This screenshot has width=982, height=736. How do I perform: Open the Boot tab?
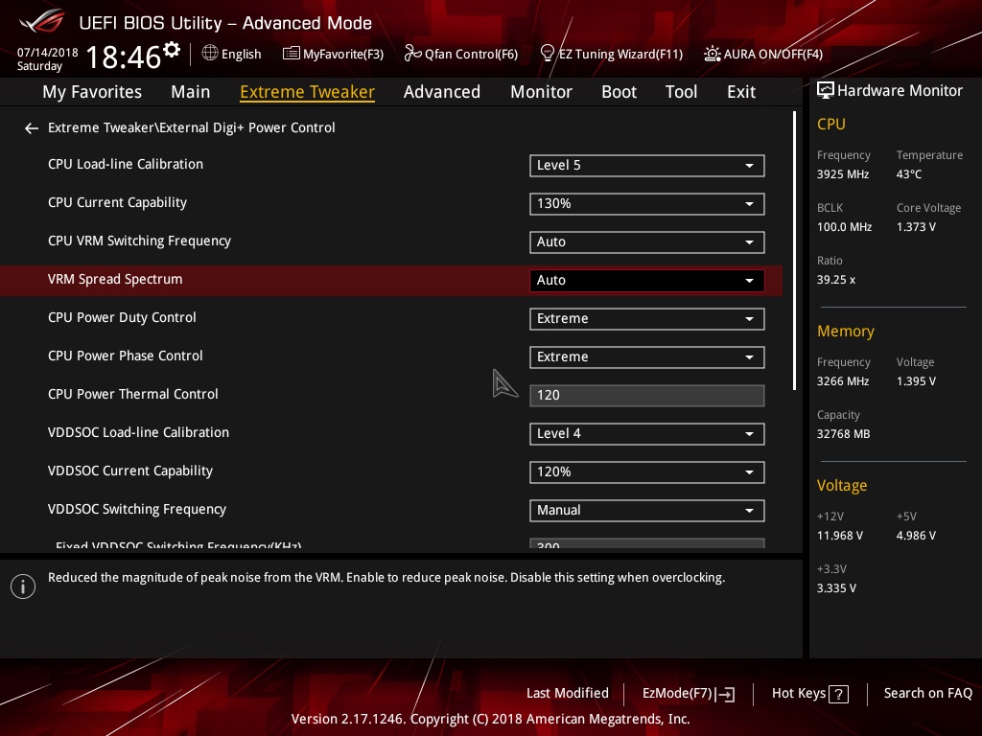(x=619, y=92)
